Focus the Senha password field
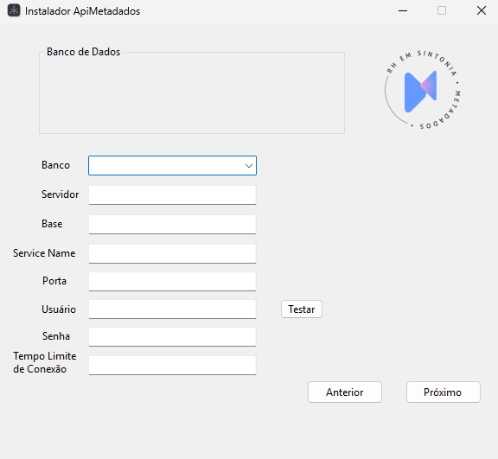The height and width of the screenshot is (459, 498). tap(172, 337)
